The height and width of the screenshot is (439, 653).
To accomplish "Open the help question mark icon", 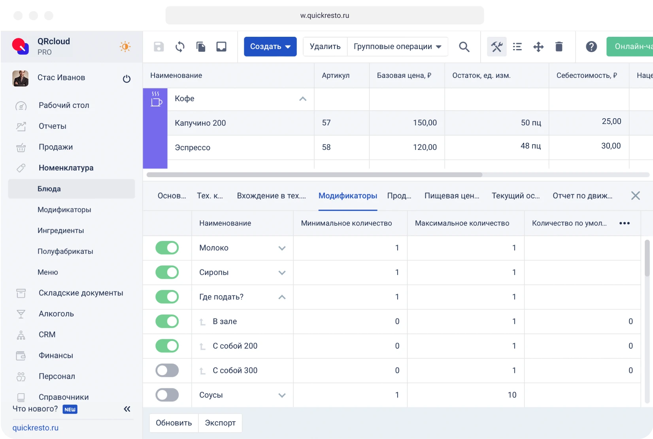I will click(x=591, y=46).
